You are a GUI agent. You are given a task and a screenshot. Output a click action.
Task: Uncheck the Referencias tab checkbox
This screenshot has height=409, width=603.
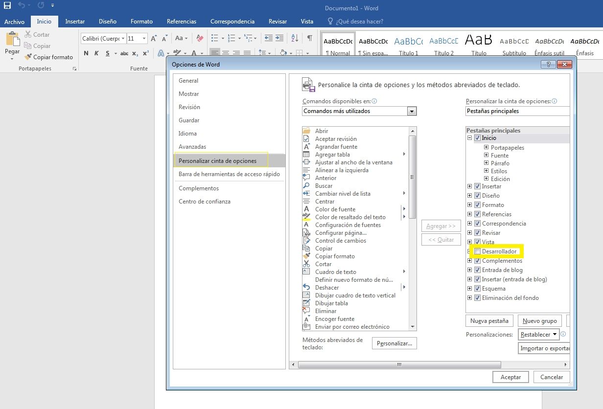coord(477,214)
